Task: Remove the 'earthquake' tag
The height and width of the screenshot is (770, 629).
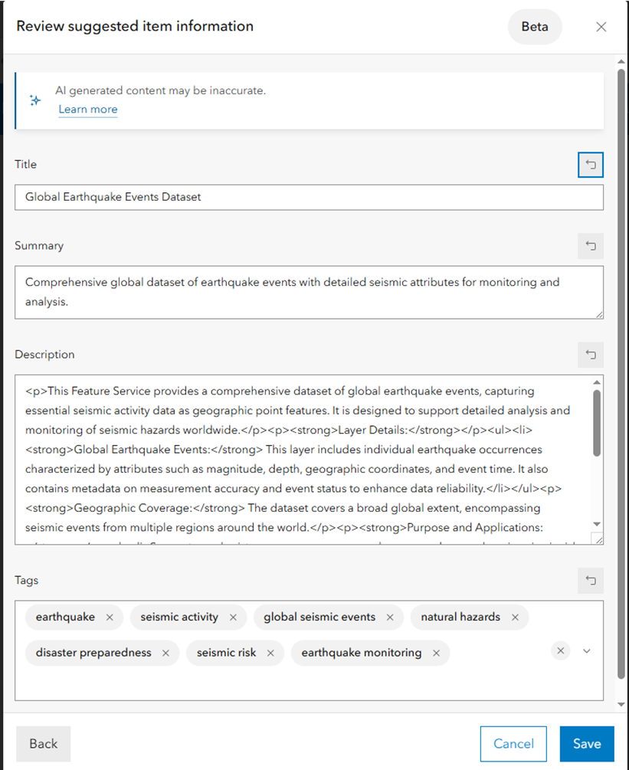Action: [110, 618]
